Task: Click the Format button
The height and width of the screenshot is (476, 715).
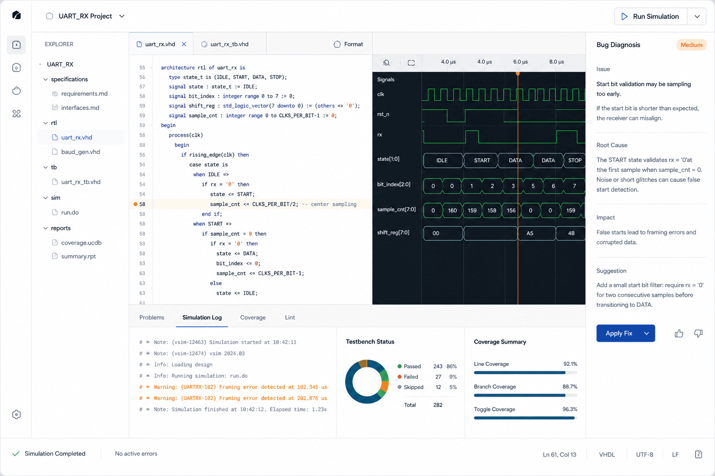Action: 348,44
